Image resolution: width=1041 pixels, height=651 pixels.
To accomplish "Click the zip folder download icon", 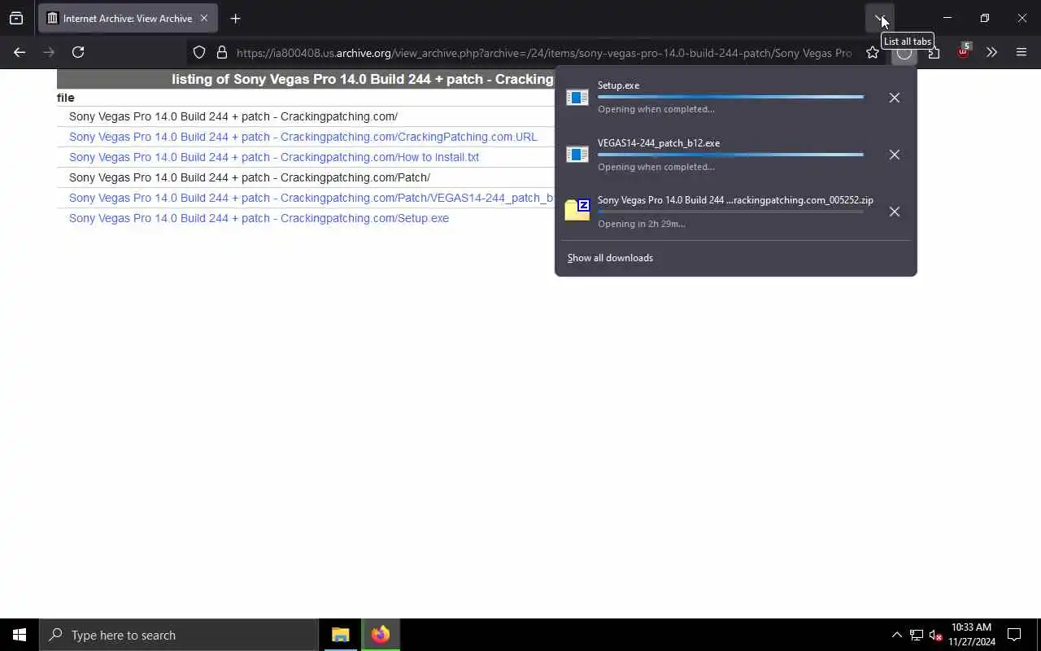I will pos(577,210).
